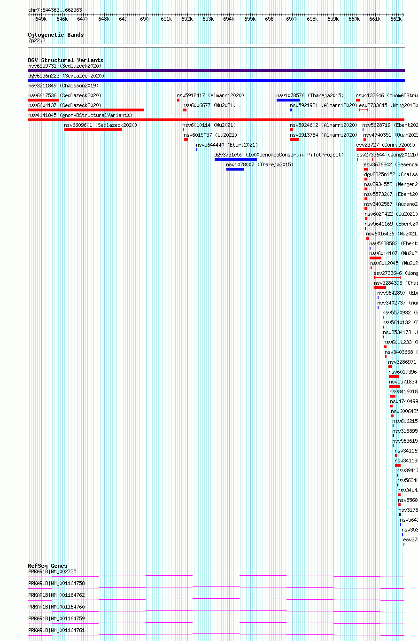Click red bar under nsv6014107

(x=375, y=258)
